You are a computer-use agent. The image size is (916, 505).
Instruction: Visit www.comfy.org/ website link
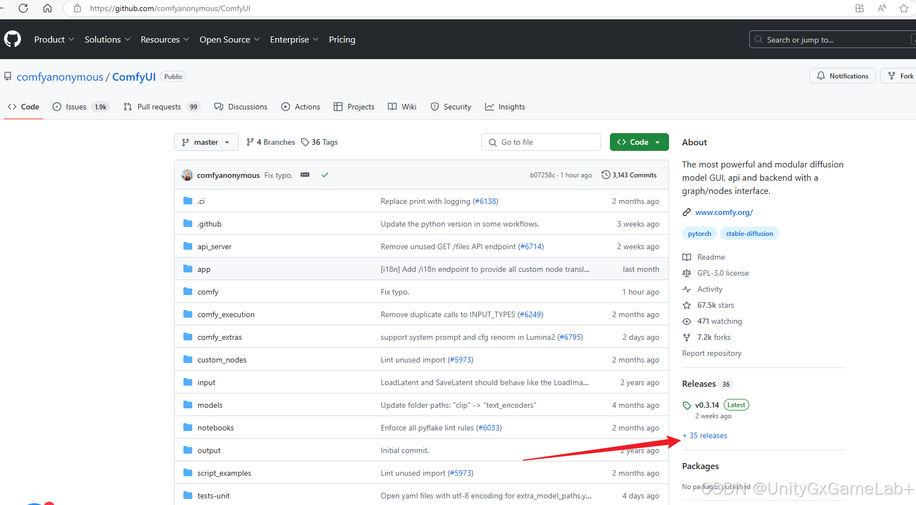tap(724, 212)
